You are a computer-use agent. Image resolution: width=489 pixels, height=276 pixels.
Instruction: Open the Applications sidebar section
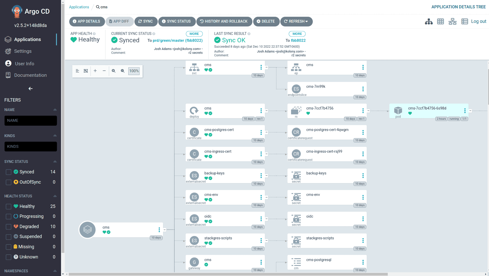28,39
